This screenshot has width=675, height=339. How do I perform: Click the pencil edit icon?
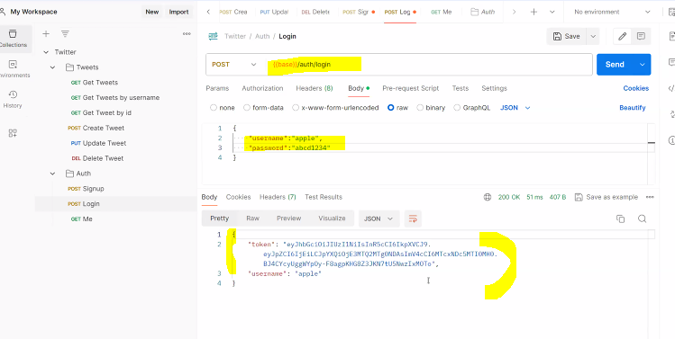[622, 37]
